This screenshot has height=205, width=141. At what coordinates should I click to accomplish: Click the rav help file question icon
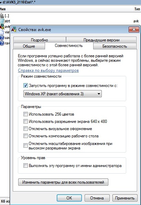tap(2, 43)
